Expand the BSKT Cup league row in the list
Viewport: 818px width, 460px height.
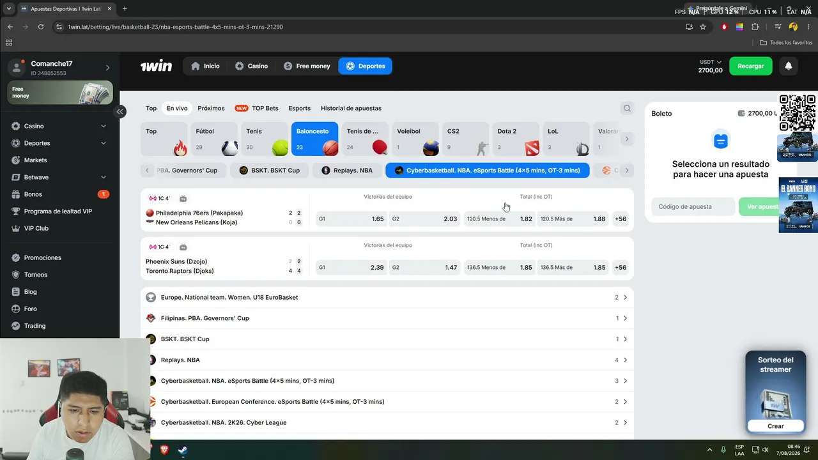pyautogui.click(x=387, y=339)
